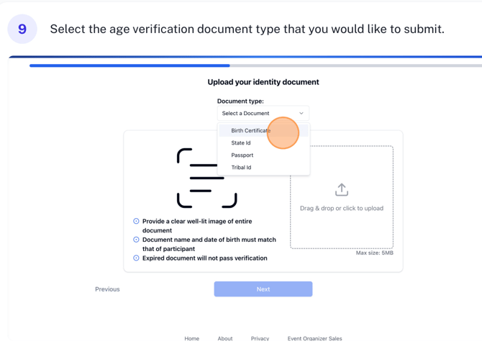
Task: Select the State Id option
Action: (241, 142)
